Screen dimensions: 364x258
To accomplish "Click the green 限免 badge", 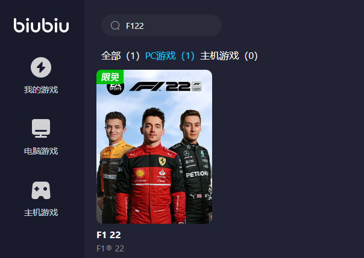I will point(110,77).
